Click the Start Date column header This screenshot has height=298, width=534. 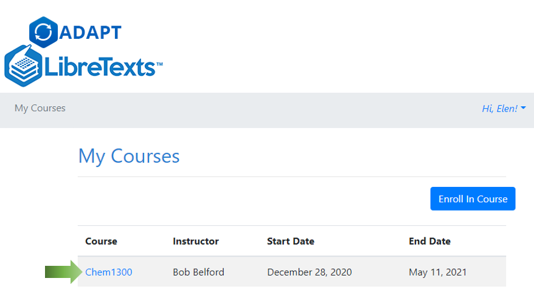point(291,241)
